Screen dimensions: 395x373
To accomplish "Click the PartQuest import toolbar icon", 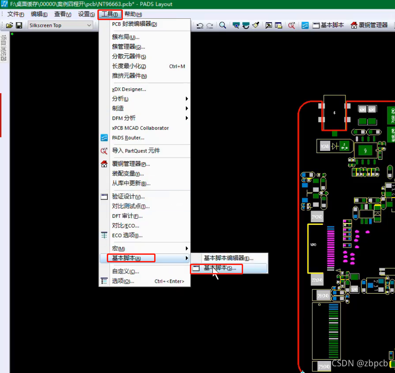I will (x=292, y=25).
